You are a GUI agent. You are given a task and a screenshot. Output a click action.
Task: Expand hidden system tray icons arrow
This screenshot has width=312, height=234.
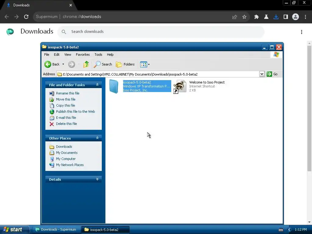click(x=289, y=230)
